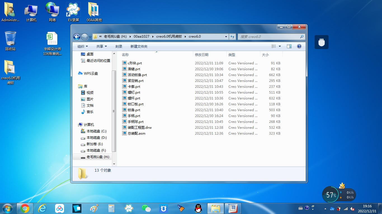Select the EV录屏 desktop shortcut
Screen dimensions: 382x214
73,12
